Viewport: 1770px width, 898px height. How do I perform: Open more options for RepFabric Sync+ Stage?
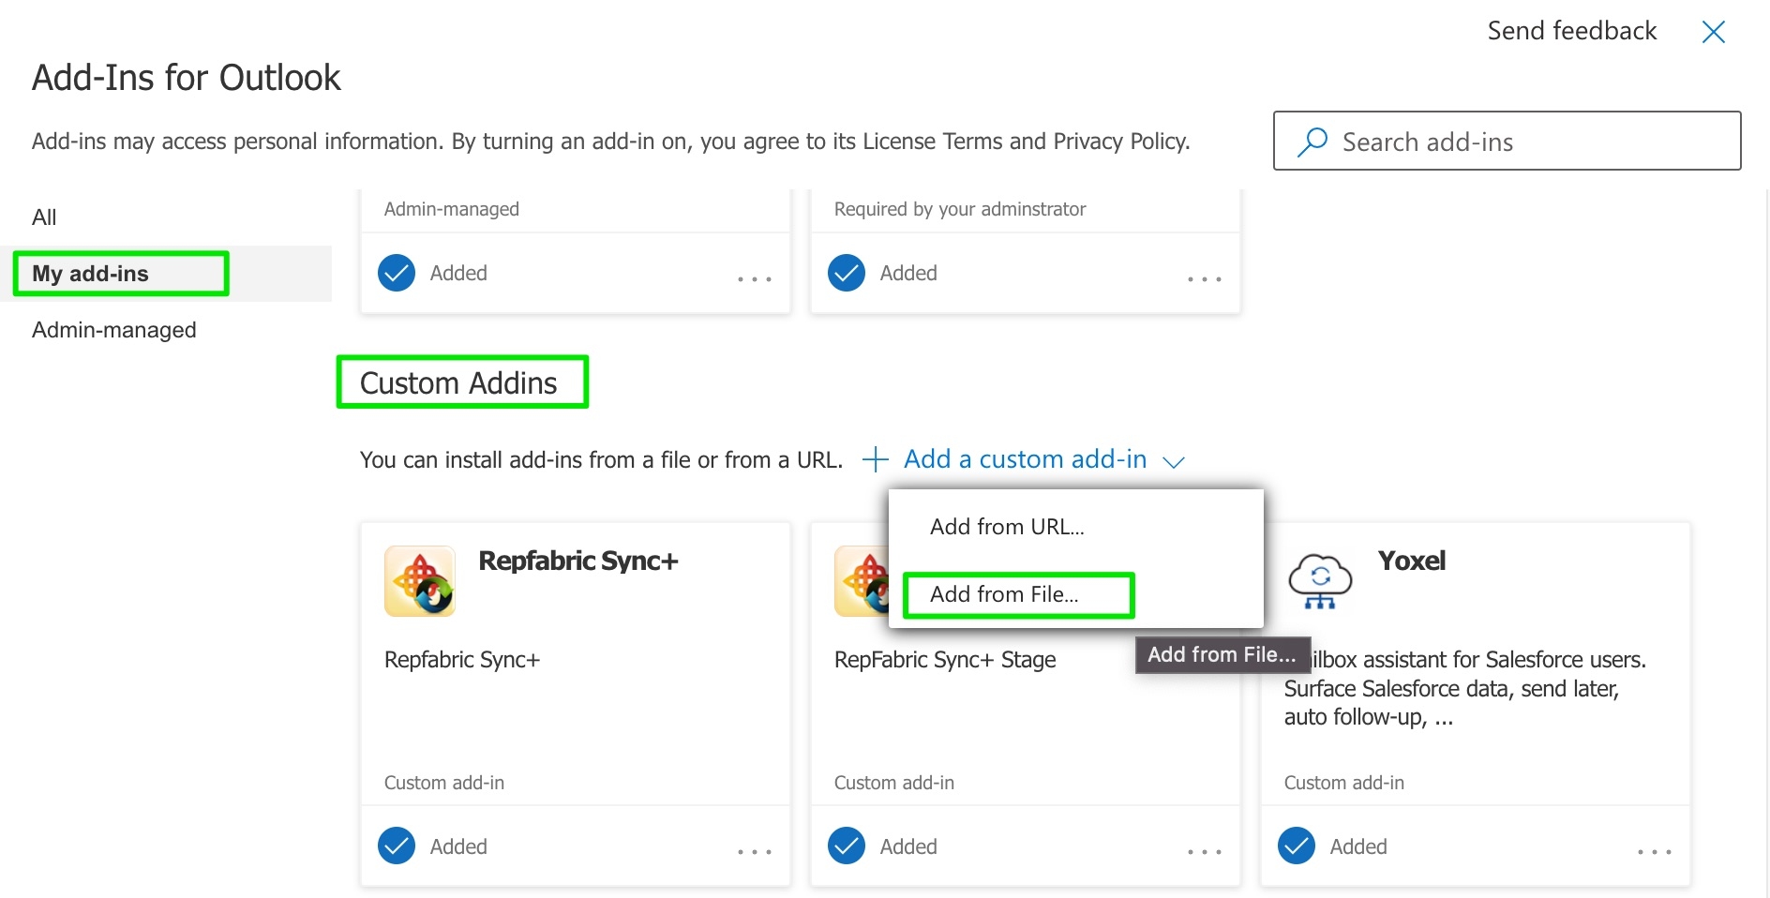point(1204,851)
